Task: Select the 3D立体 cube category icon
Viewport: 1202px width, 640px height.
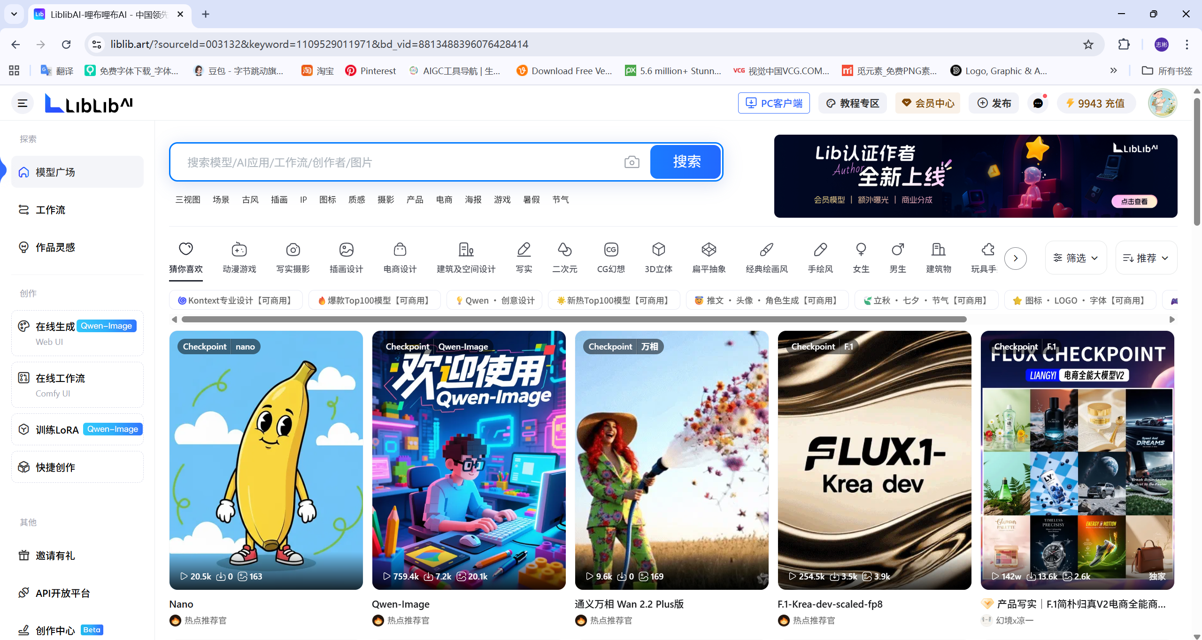Action: pyautogui.click(x=658, y=249)
